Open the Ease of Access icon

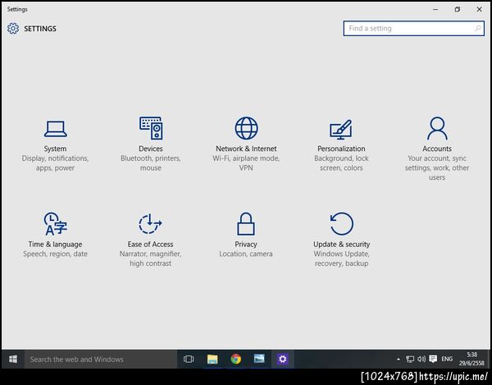click(150, 223)
